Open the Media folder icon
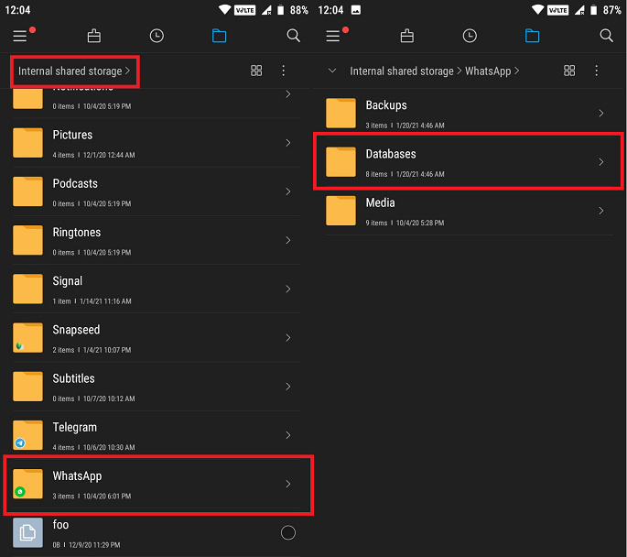The height and width of the screenshot is (557, 627). pos(341,211)
